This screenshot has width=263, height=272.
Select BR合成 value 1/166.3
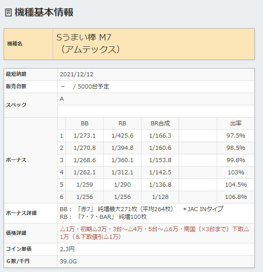160,136
